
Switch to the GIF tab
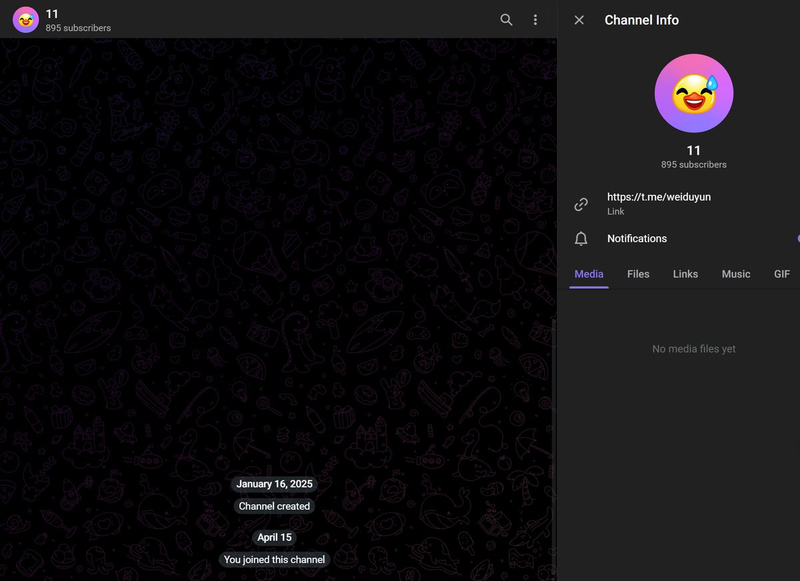coord(782,274)
